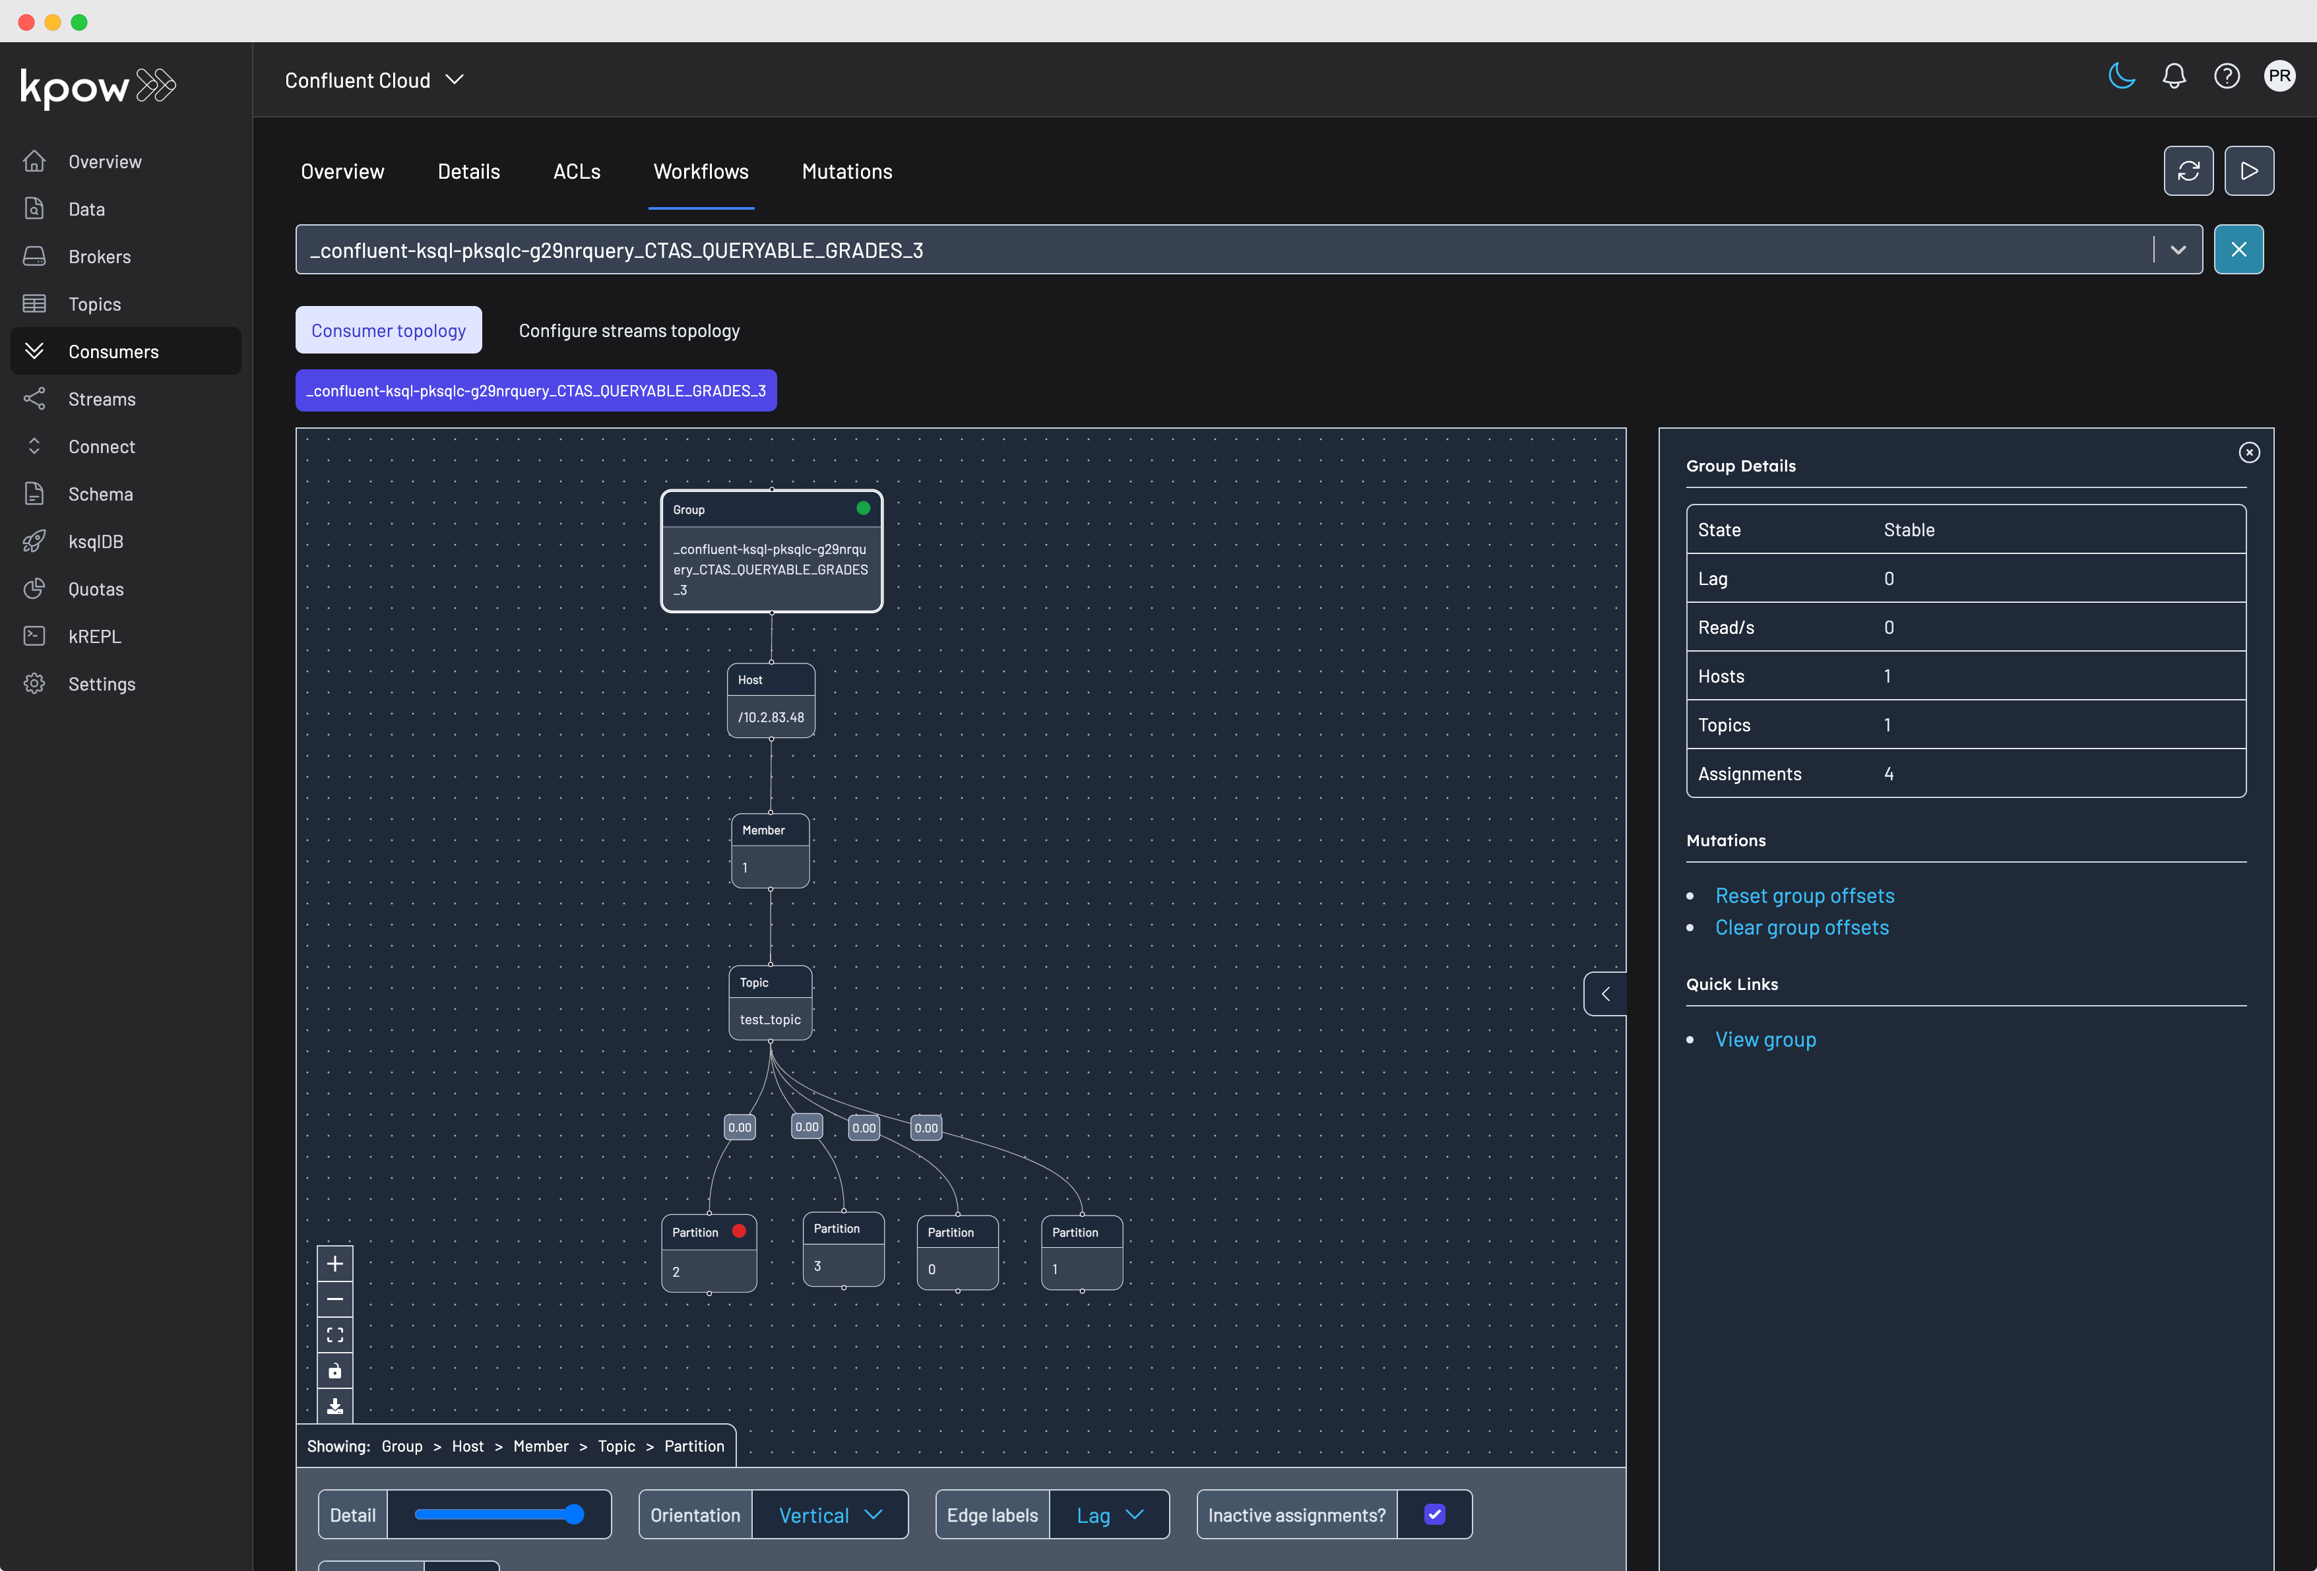2317x1571 pixels.
Task: Download the topology diagram image
Action: pyautogui.click(x=335, y=1407)
